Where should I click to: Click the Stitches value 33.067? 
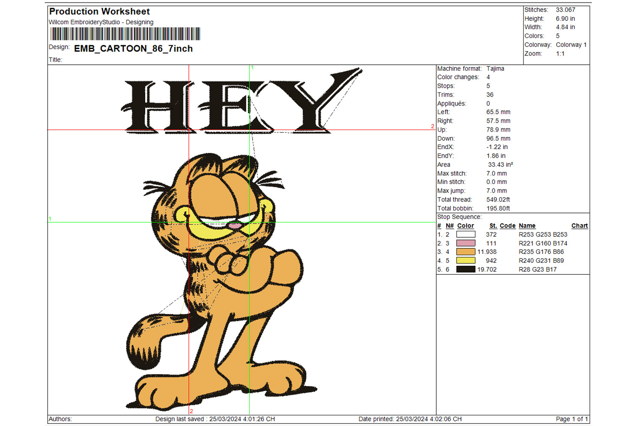[565, 10]
